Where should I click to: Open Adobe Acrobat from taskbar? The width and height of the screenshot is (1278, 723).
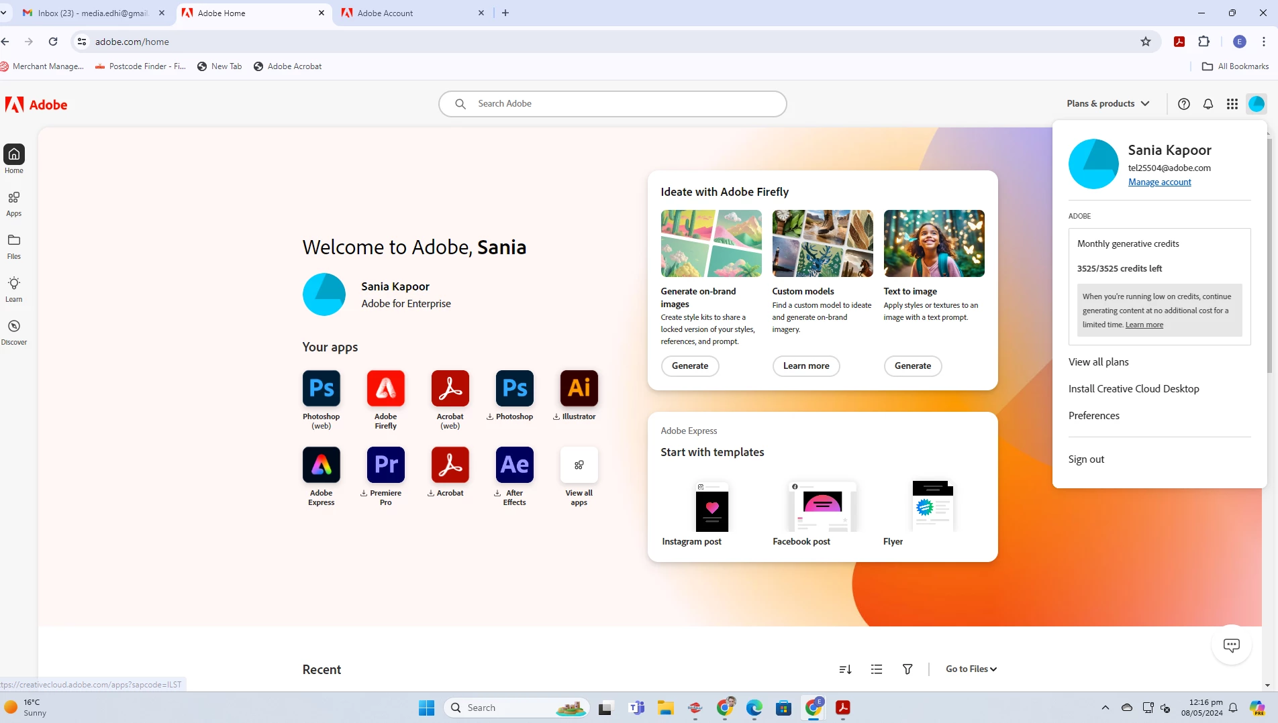[842, 708]
